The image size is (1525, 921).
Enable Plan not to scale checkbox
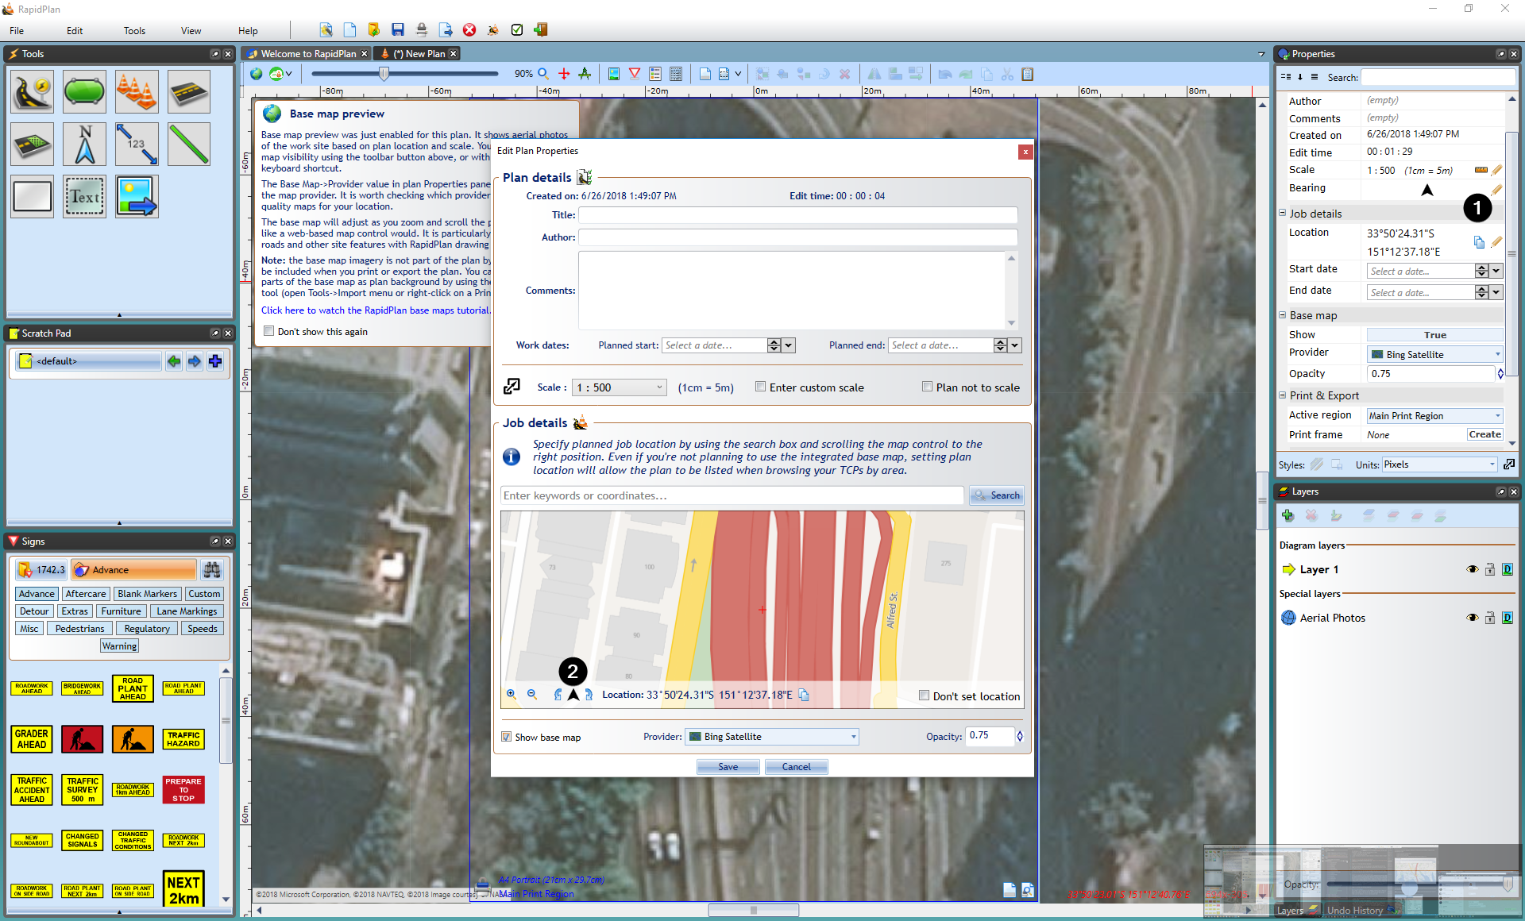click(x=927, y=385)
